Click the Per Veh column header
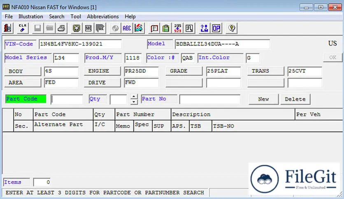 [x=319, y=114]
